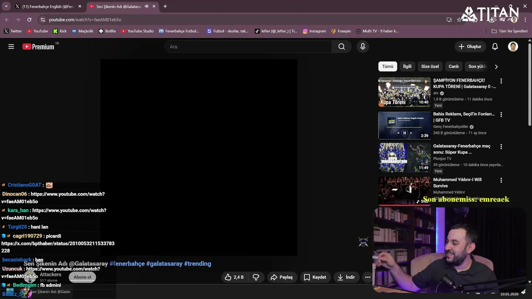Open YouTube account avatar menu

[513, 47]
